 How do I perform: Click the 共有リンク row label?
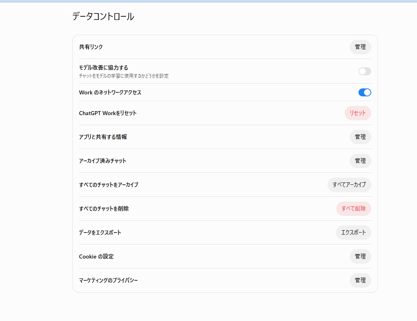[x=91, y=47]
